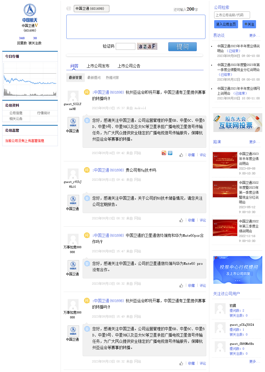Viewport: 265px width, 372px height.
Task: Open the 热推问答 sub-tab
Action: coord(112,78)
